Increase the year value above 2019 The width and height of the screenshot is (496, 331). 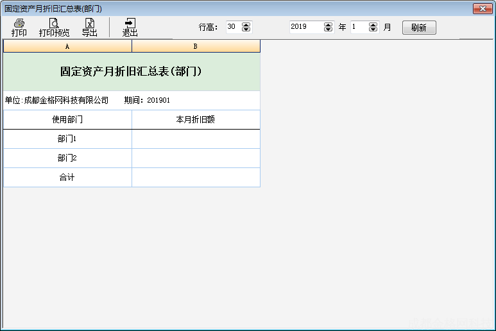click(x=329, y=24)
